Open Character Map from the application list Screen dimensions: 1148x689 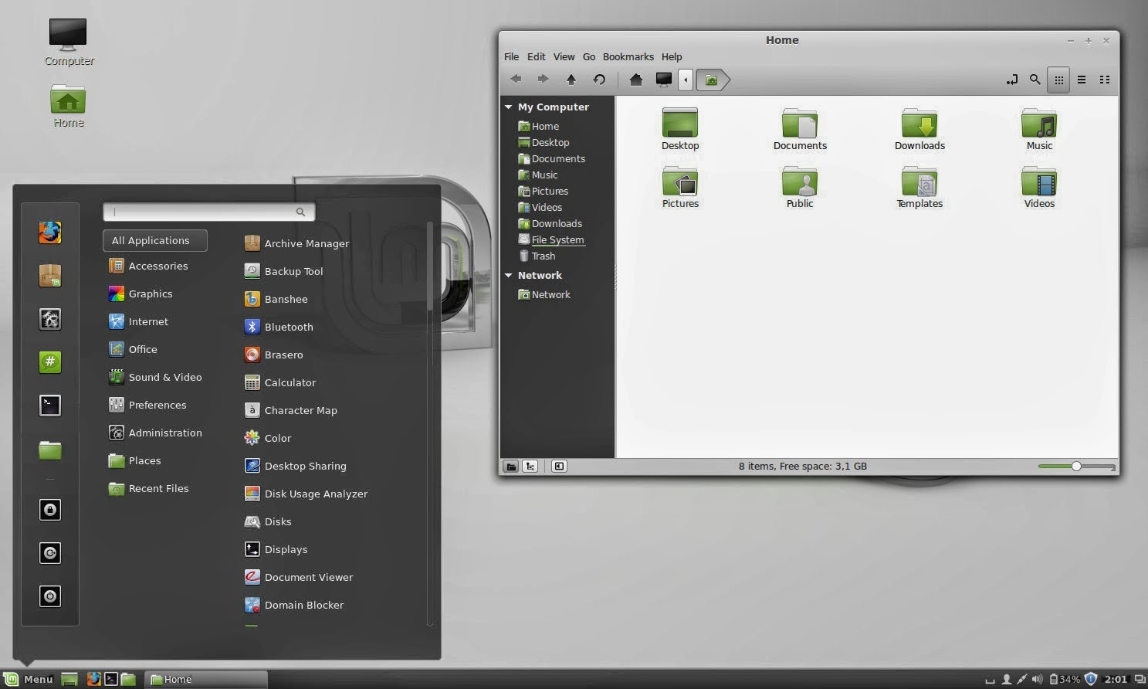[x=300, y=410]
